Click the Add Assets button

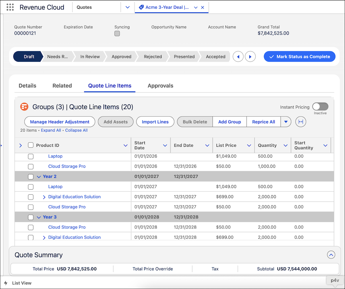click(x=116, y=122)
